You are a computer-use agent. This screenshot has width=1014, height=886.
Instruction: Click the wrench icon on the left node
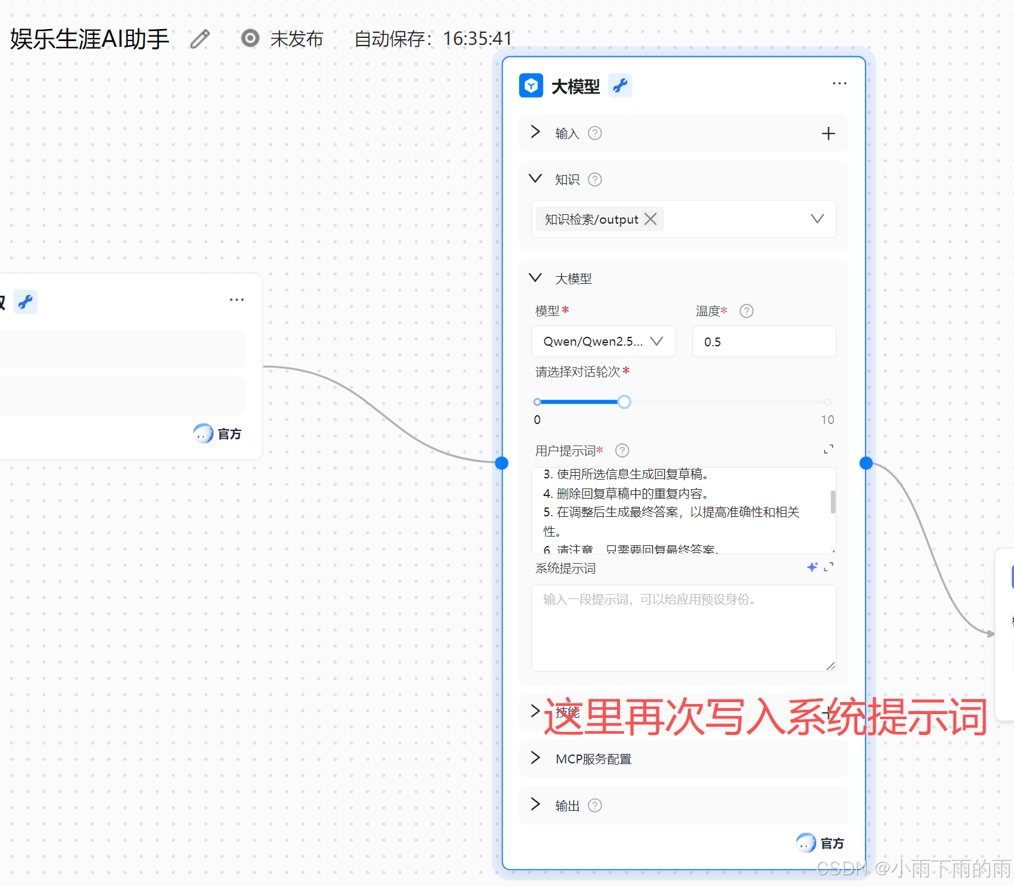click(25, 302)
